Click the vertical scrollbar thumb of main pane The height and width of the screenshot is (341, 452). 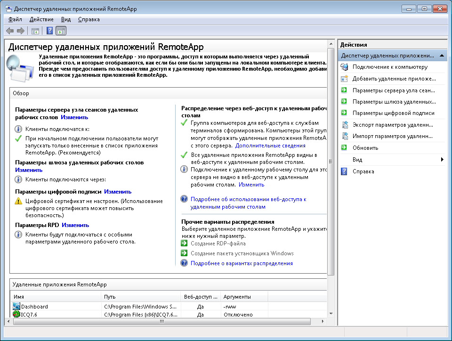point(331,162)
